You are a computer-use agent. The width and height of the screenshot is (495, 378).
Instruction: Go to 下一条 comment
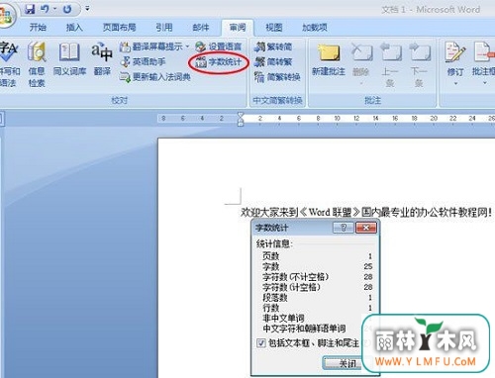tap(419, 64)
